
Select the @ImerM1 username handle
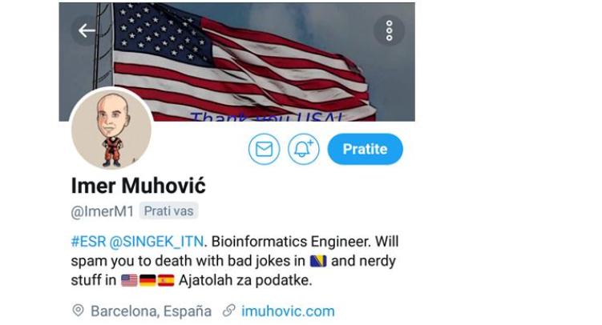point(102,211)
